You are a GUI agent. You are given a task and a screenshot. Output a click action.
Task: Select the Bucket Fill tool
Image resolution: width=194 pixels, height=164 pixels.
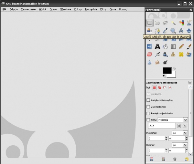coord(165,46)
